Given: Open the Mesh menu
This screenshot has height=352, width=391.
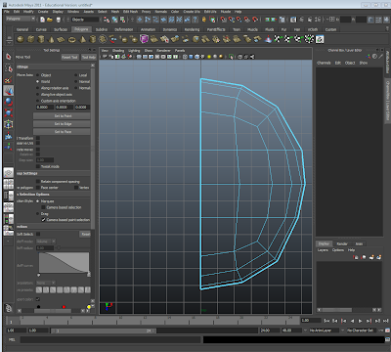Looking at the screenshot, I should (x=115, y=12).
